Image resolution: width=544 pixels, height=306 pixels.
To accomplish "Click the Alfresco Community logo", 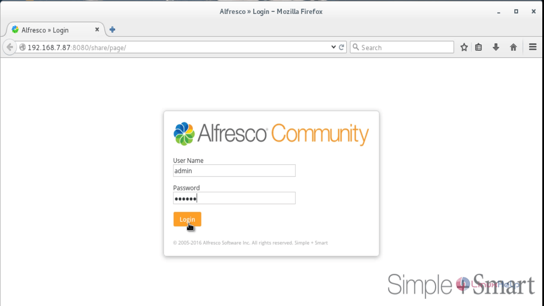I will tap(271, 134).
